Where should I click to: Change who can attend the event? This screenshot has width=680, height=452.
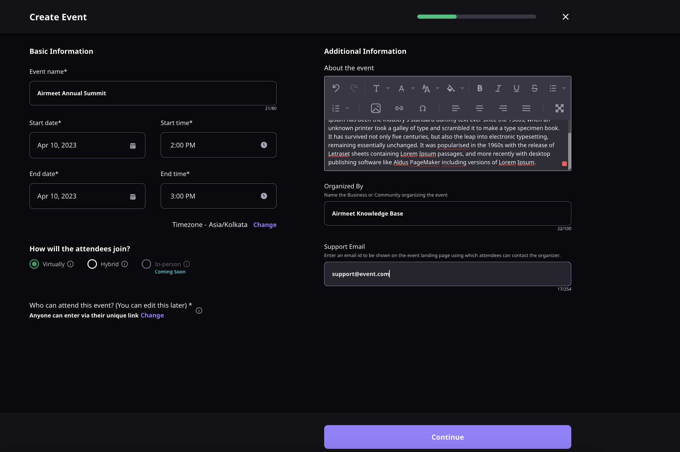(152, 315)
